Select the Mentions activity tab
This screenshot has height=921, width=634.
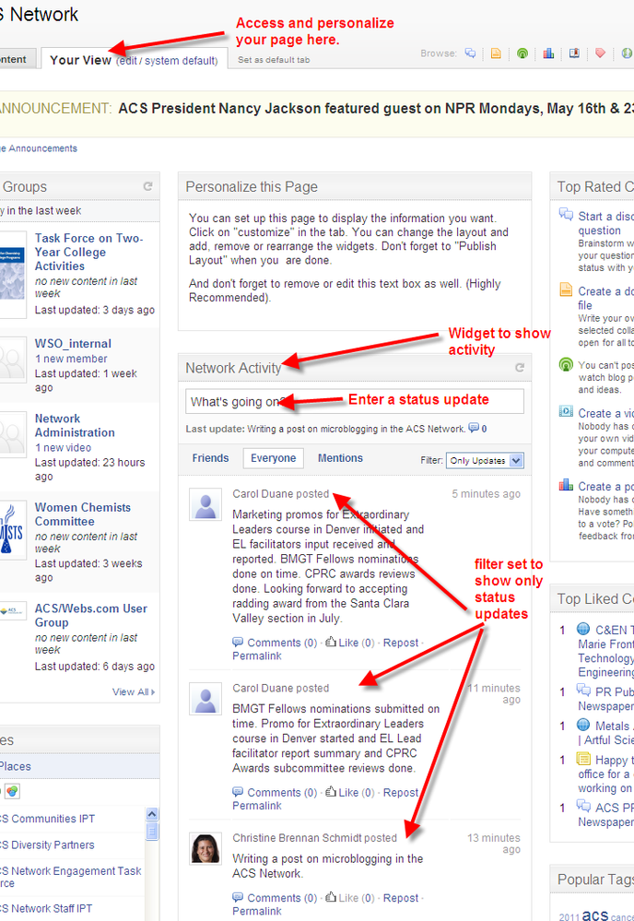point(340,458)
